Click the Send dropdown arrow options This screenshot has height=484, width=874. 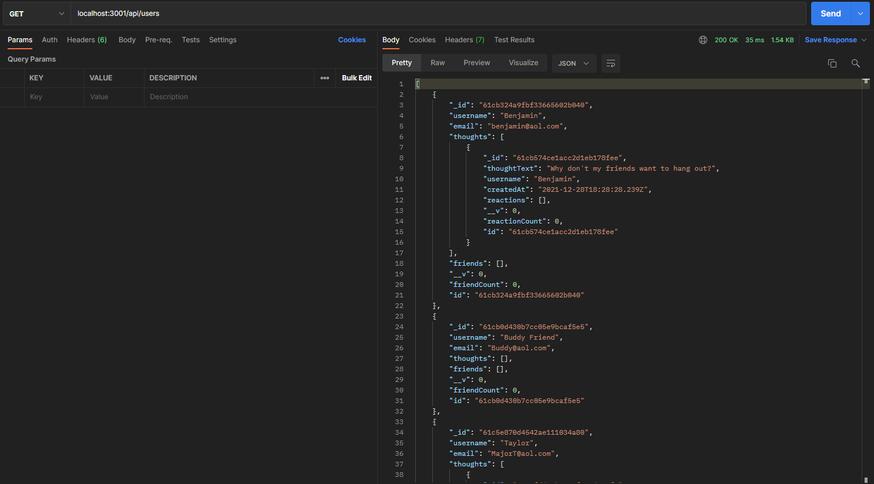[862, 13]
